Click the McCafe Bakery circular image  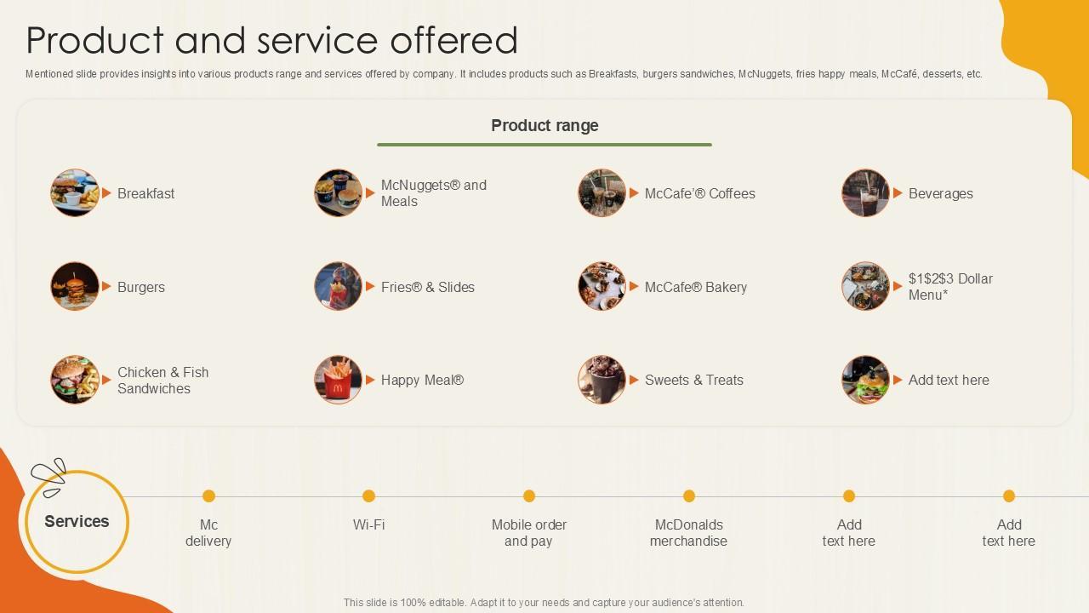(602, 286)
